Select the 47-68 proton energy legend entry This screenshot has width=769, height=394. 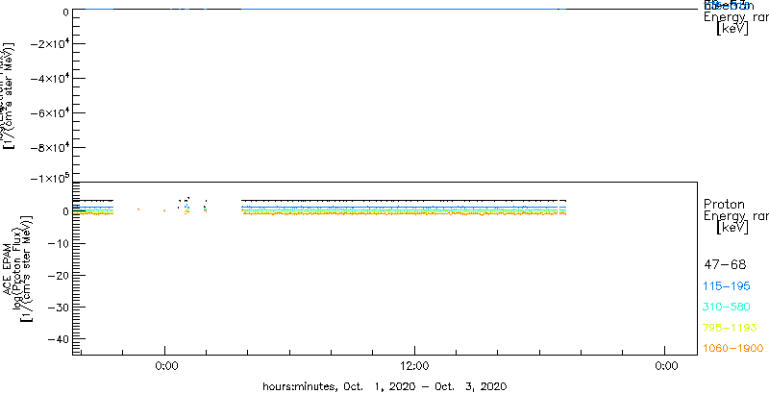click(x=725, y=265)
